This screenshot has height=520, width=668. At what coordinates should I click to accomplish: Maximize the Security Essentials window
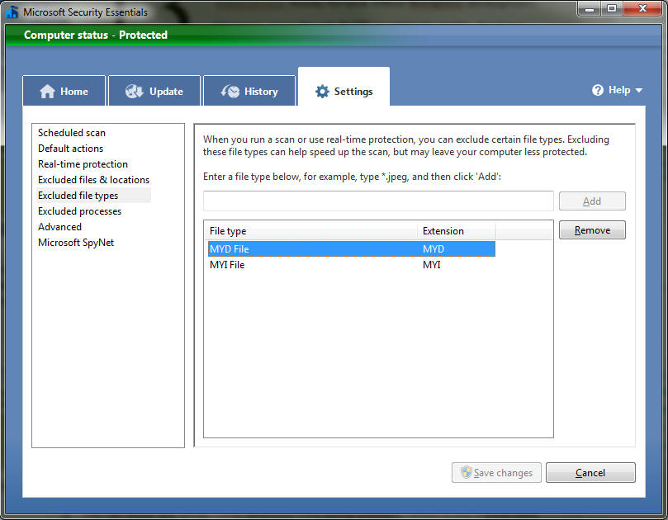612,8
